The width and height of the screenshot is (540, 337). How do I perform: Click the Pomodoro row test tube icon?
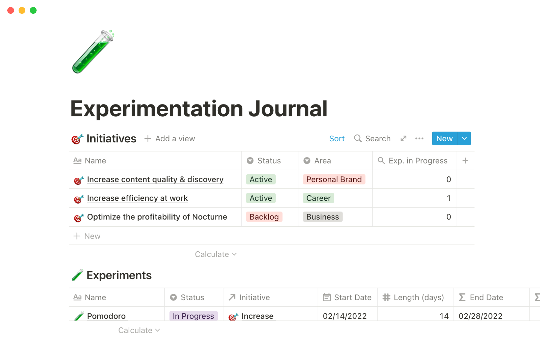coord(79,316)
